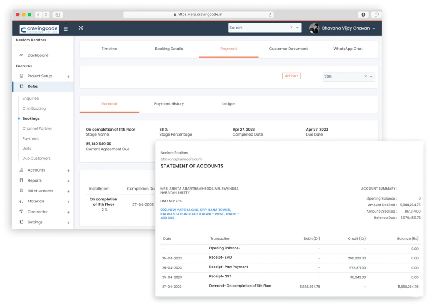This screenshot has width=429, height=305.
Task: Click the Cravingcode logo
Action: tap(39, 29)
